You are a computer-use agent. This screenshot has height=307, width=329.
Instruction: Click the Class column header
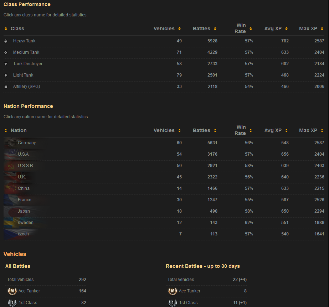pyautogui.click(x=17, y=29)
